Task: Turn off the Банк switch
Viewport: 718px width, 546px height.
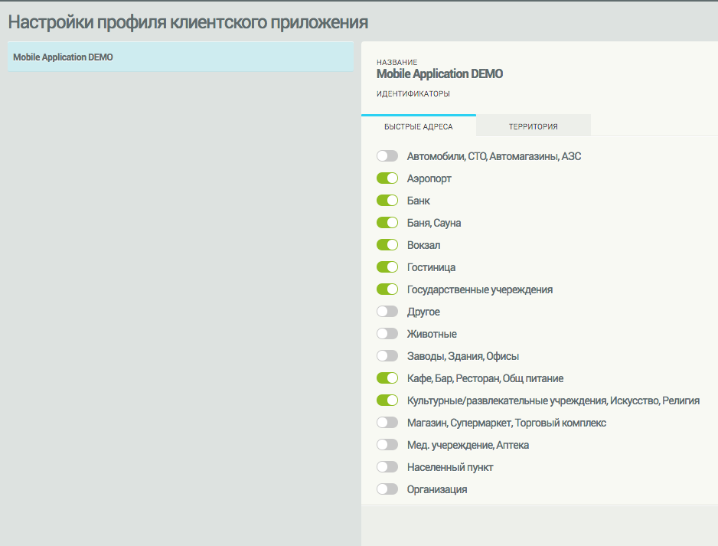Action: [387, 201]
